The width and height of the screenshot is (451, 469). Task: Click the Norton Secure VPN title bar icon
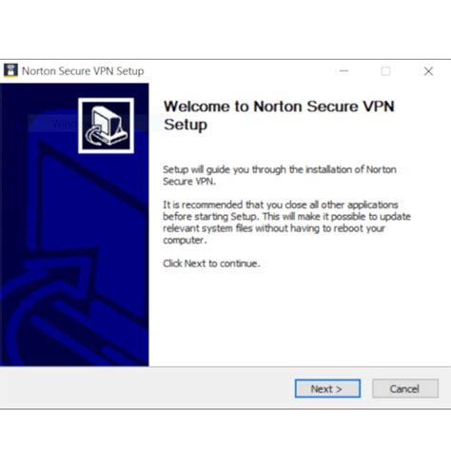(x=10, y=70)
